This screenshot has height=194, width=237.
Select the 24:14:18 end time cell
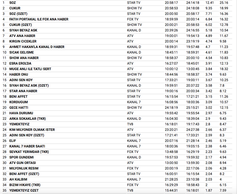tap(192, 3)
